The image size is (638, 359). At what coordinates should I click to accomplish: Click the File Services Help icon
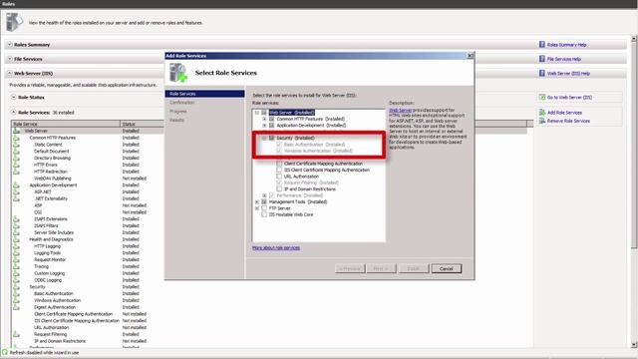coord(542,59)
